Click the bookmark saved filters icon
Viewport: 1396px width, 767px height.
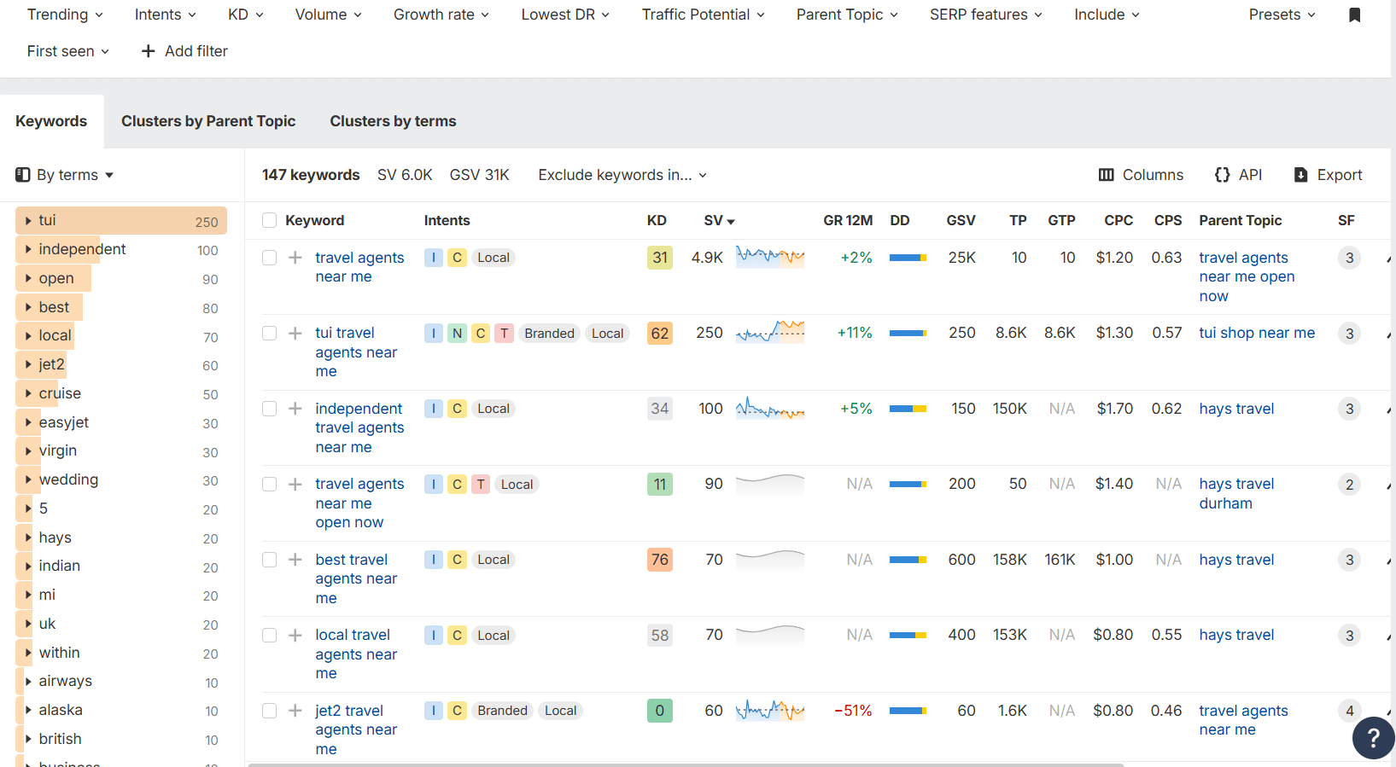point(1354,15)
